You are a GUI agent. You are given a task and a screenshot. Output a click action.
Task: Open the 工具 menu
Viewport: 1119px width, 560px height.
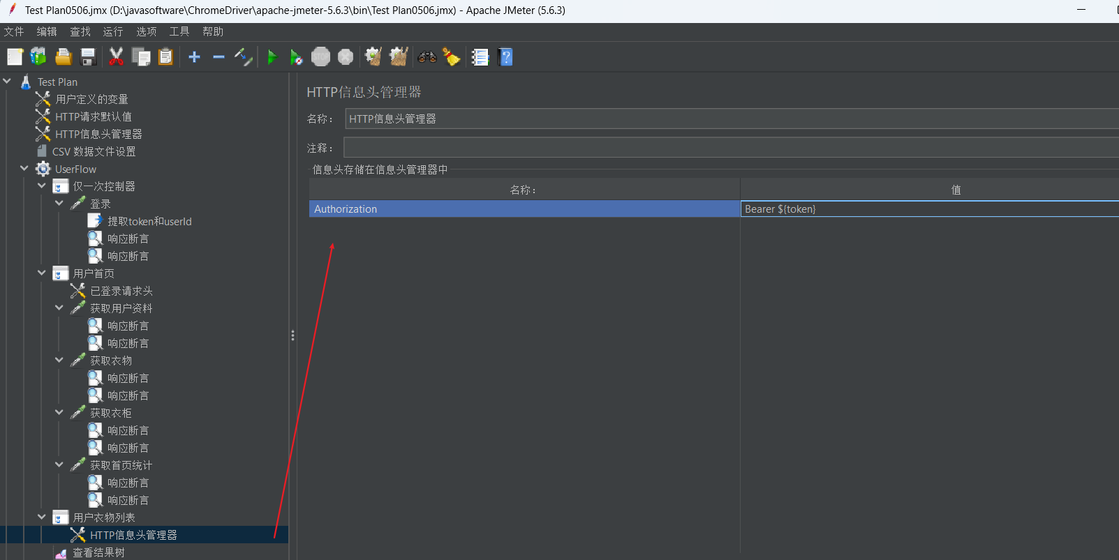tap(179, 31)
